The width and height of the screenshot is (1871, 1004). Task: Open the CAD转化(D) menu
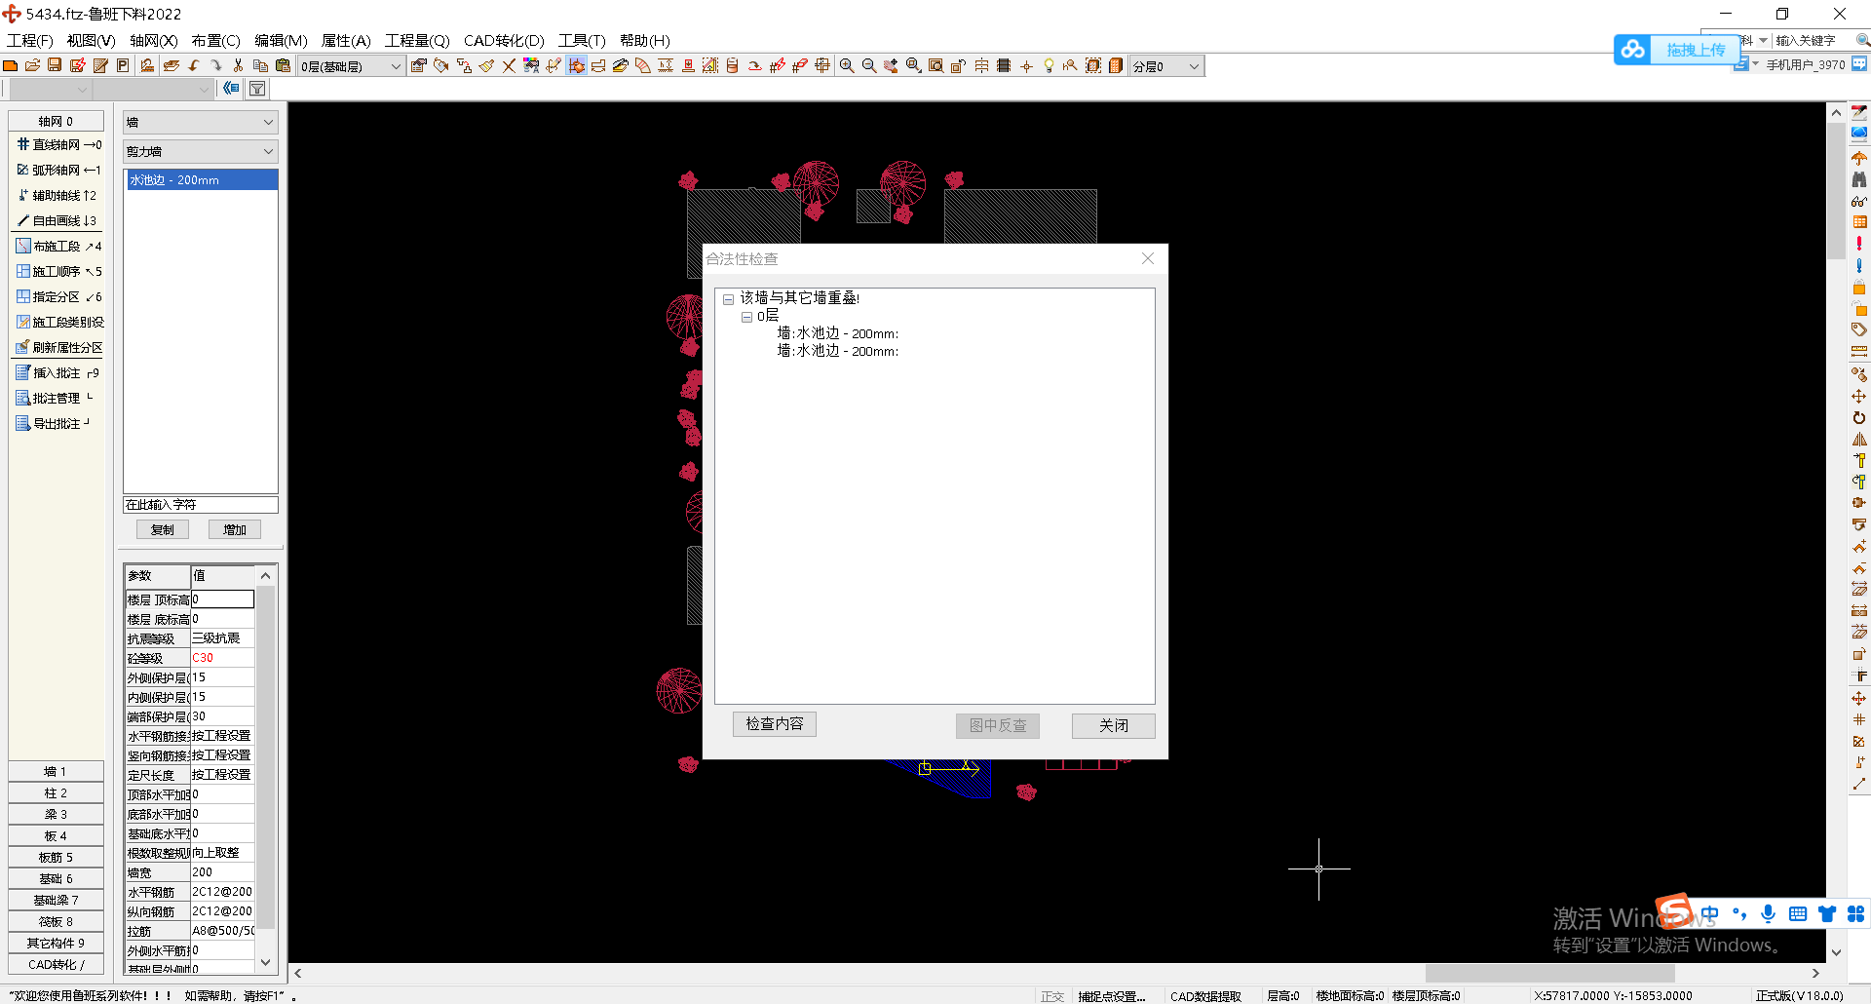pos(504,40)
